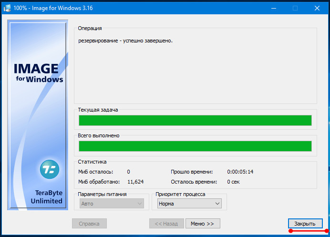Click the Закрыть button
Image resolution: width=330 pixels, height=237 pixels.
click(305, 223)
